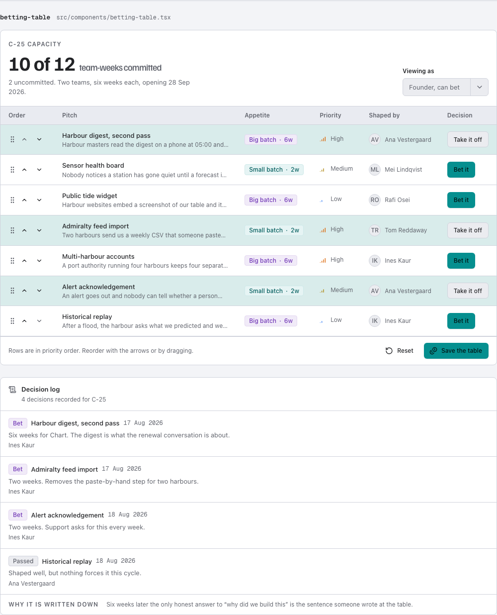Grab the drag handle for Alert acknowledgement row

click(12, 291)
